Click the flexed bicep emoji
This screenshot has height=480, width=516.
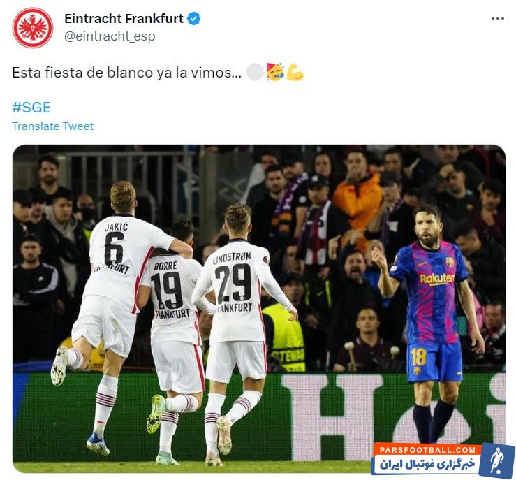295,72
